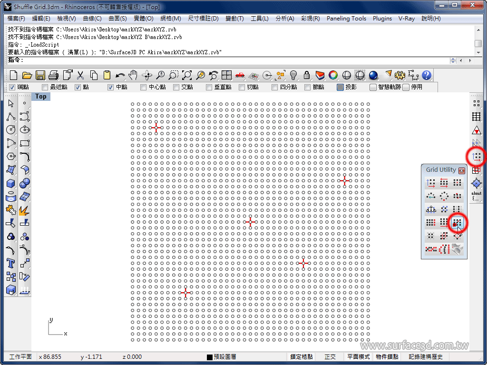Image resolution: width=487 pixels, height=365 pixels.
Task: Click first Grid Utility icon with blue-red arrows
Action: pos(431,183)
